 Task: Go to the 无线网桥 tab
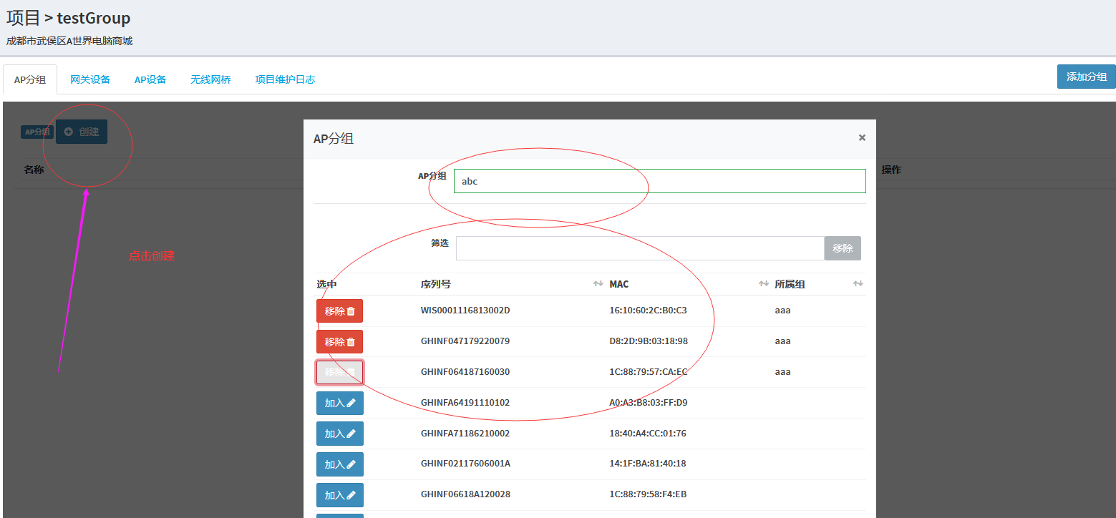(x=210, y=79)
